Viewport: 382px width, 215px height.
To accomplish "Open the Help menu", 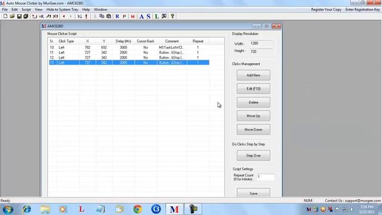I will point(86,10).
